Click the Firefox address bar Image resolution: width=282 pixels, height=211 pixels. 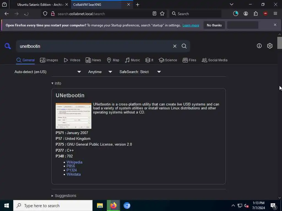coord(104,14)
